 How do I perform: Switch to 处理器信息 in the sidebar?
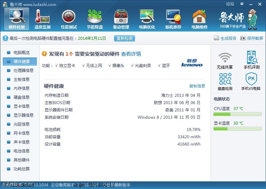(x=23, y=71)
